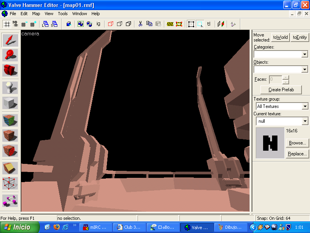Hide unselected objects toolbar icon
Image resolution: width=310 pixels, height=233 pixels.
point(119,24)
